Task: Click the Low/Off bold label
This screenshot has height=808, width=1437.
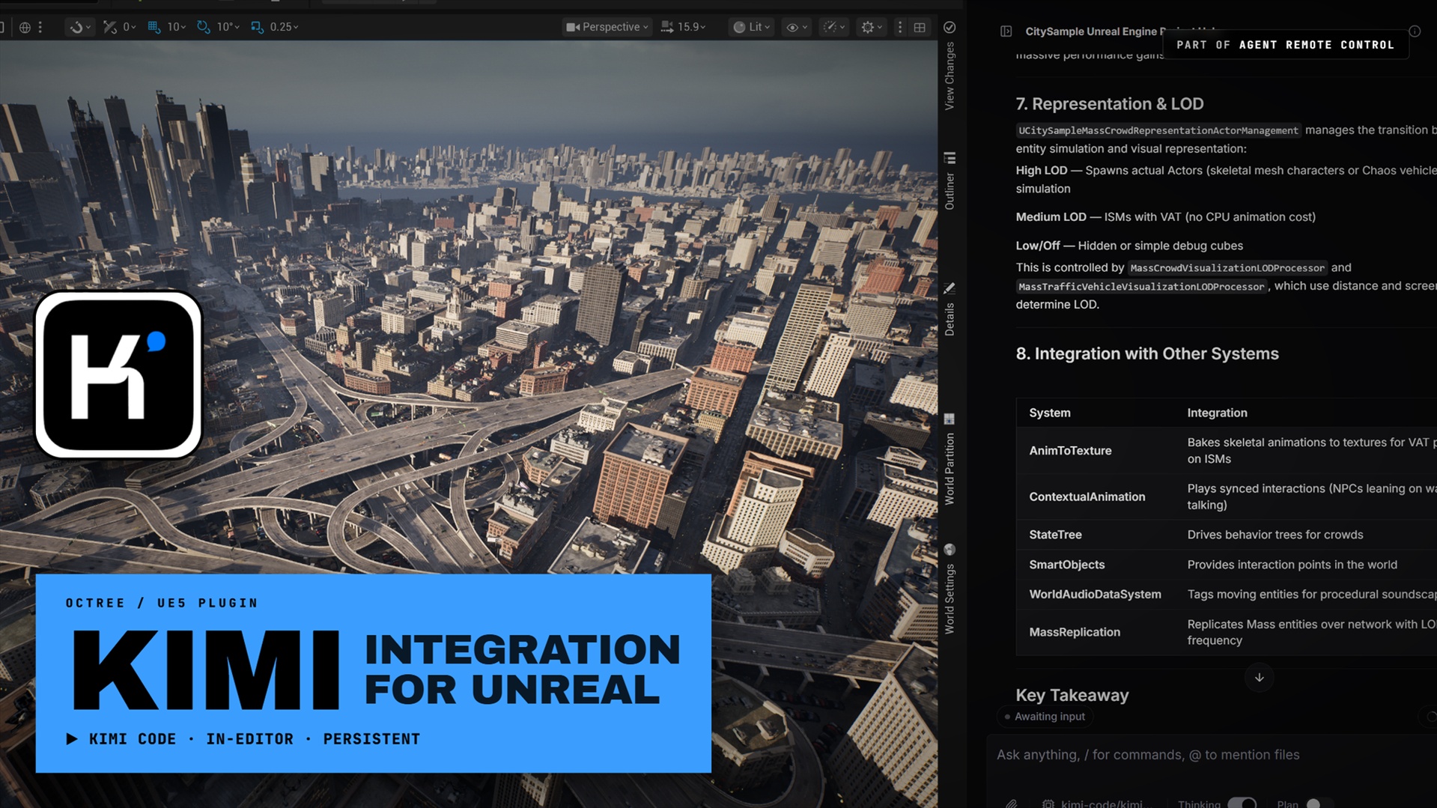Action: coord(1037,246)
